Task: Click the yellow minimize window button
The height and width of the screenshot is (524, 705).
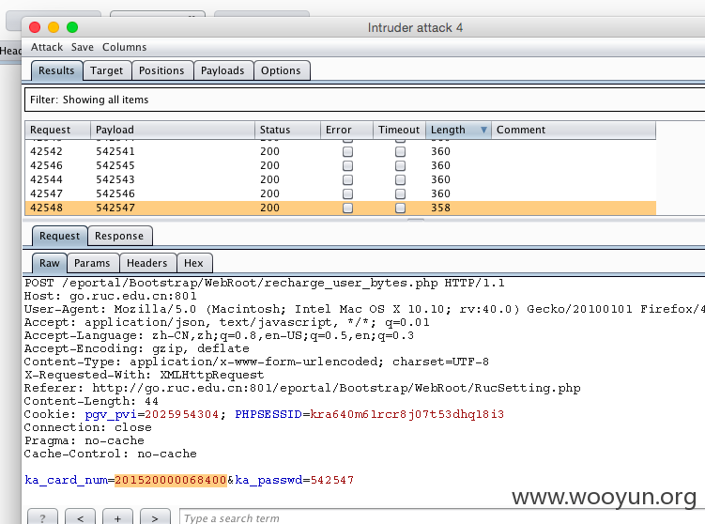Action: tap(54, 27)
